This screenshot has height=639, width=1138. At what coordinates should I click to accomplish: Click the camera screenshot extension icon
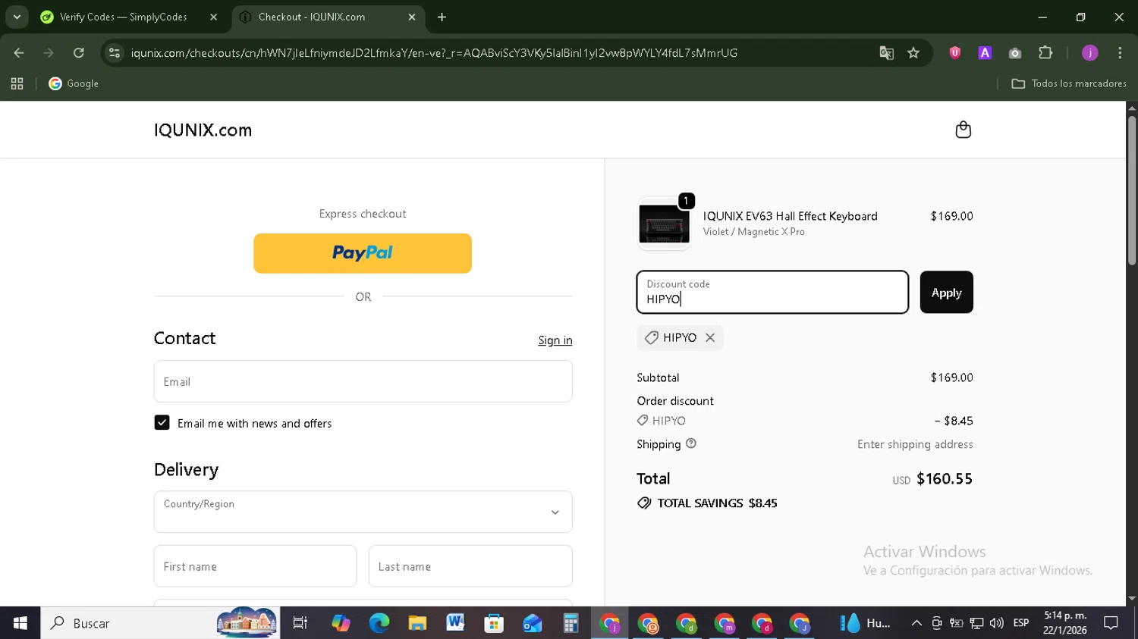(x=1015, y=52)
